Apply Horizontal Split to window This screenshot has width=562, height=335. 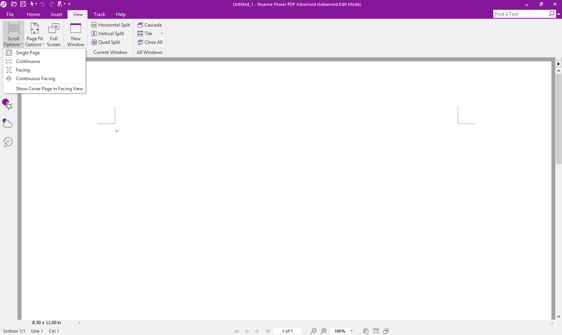tap(111, 25)
